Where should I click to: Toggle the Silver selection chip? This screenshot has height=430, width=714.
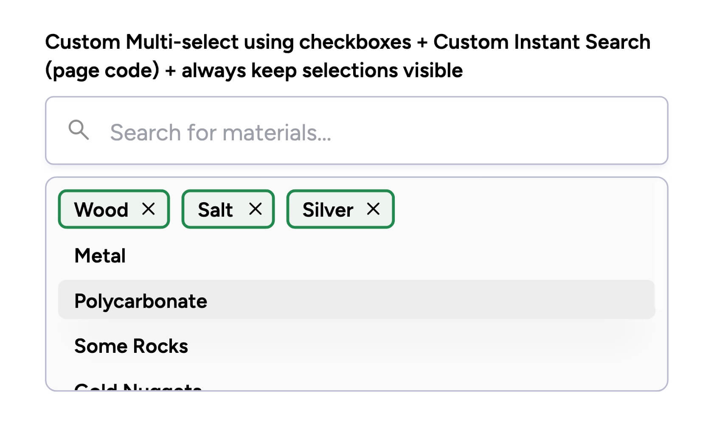pos(340,209)
